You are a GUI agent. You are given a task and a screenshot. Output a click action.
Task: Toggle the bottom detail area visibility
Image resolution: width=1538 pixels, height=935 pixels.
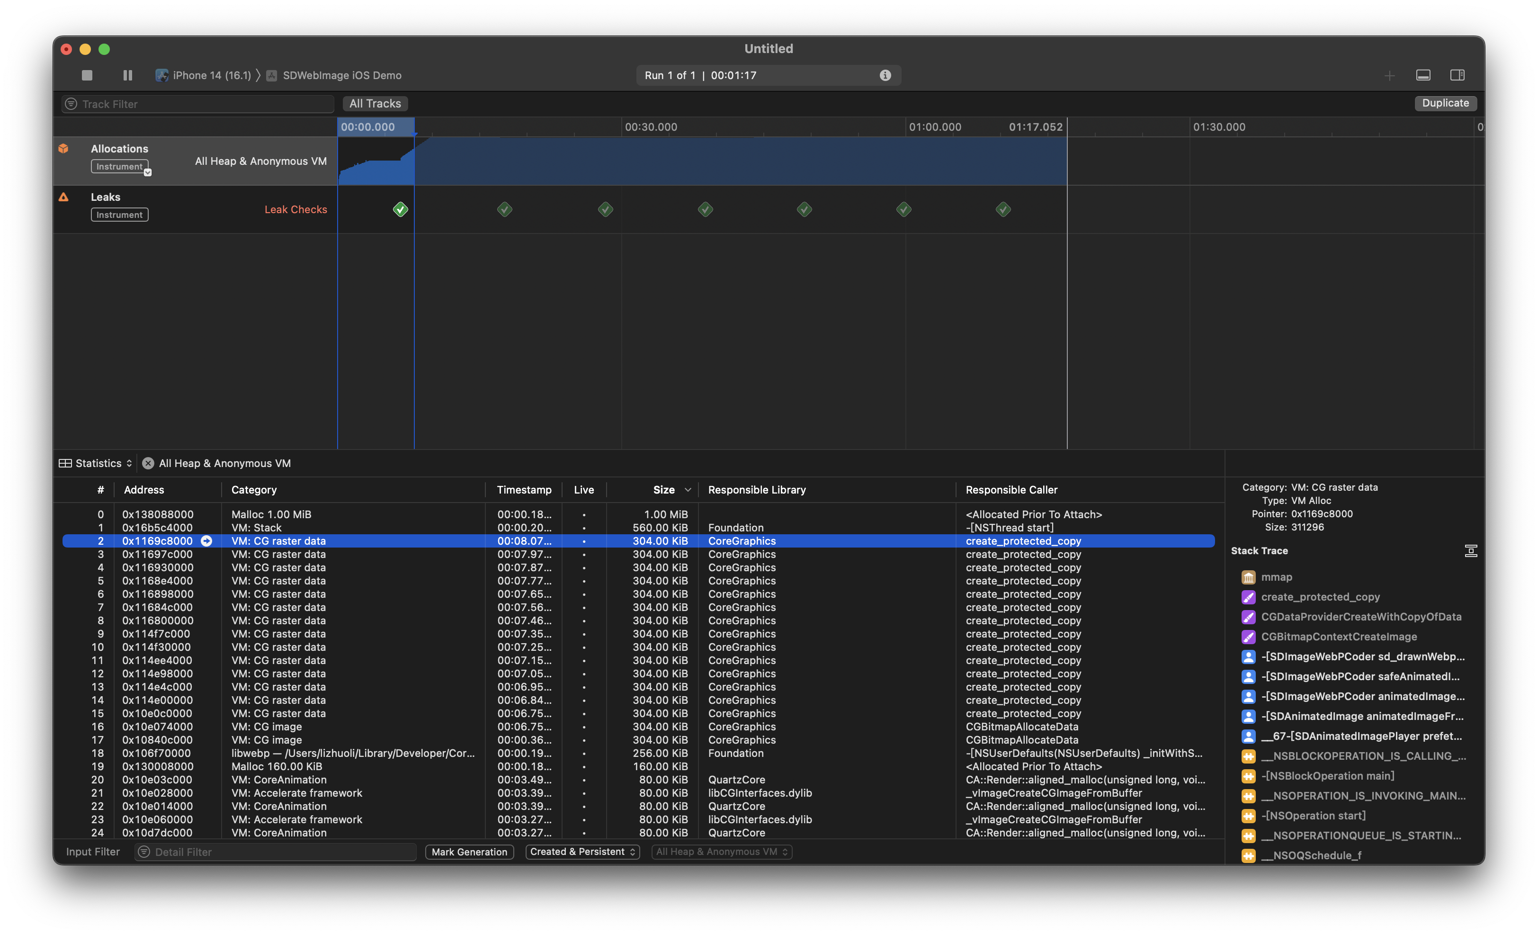point(1423,75)
